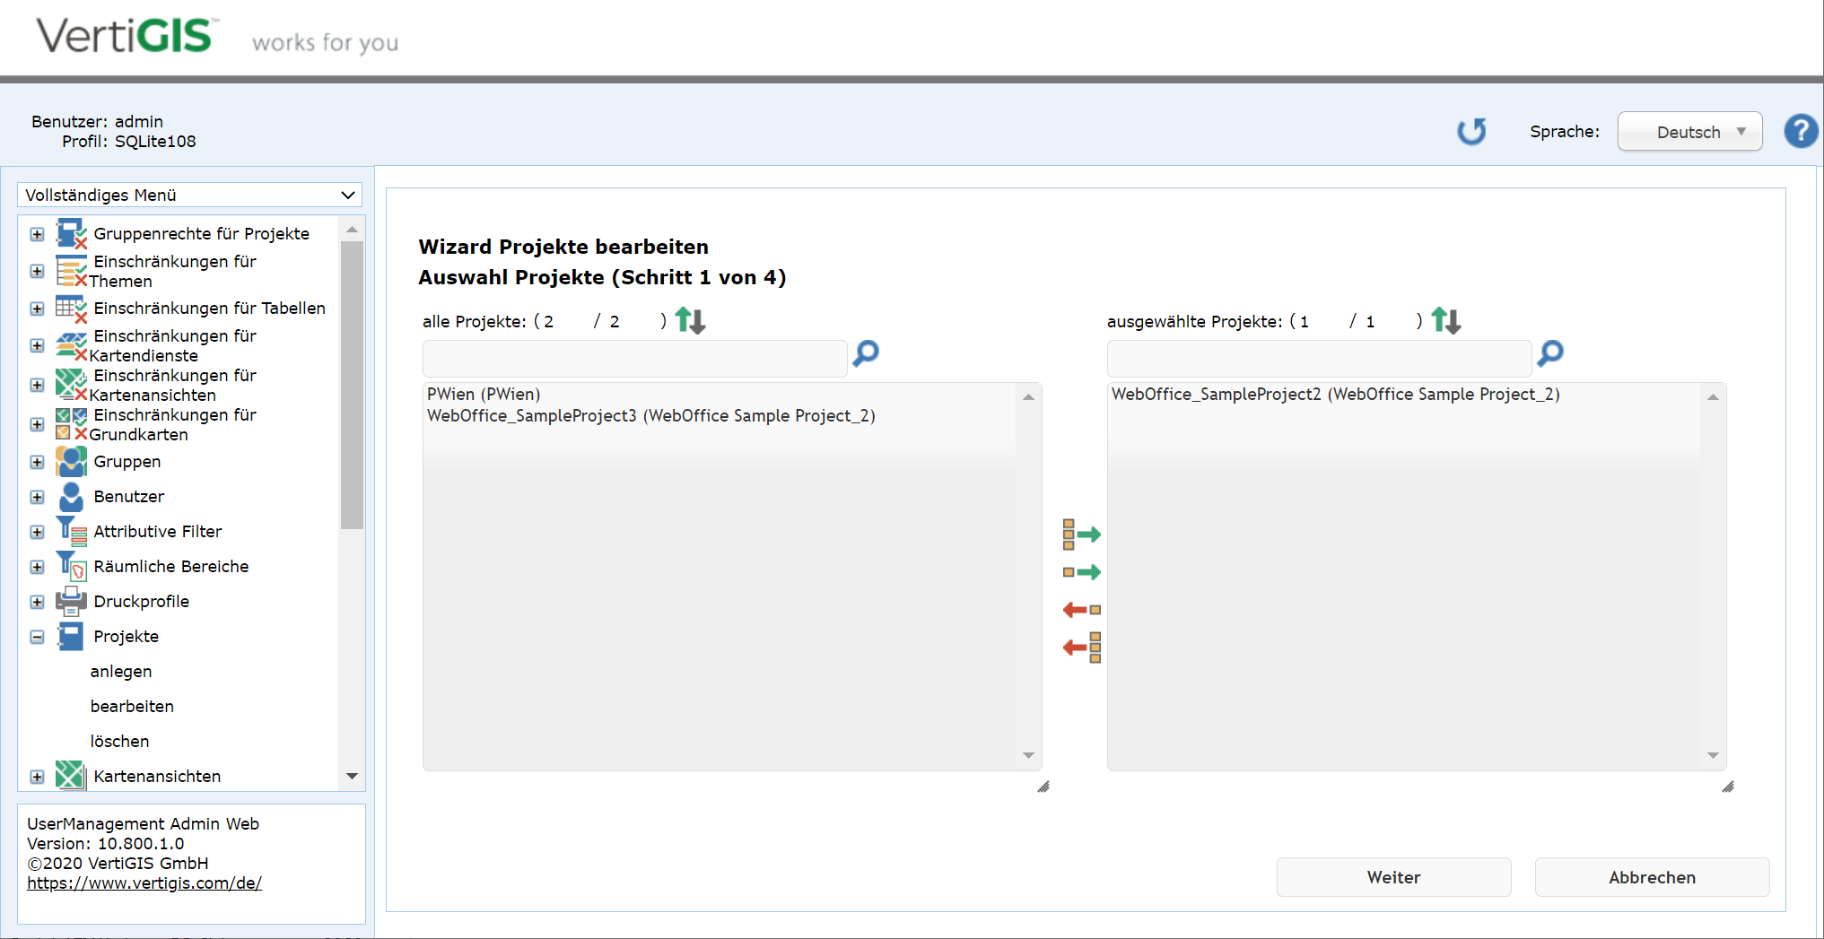Open the Benutzer menu item
This screenshot has height=939, width=1824.
129,497
